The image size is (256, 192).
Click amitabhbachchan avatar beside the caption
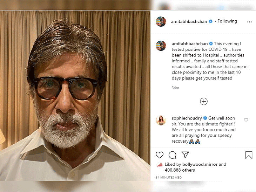pos(161,46)
